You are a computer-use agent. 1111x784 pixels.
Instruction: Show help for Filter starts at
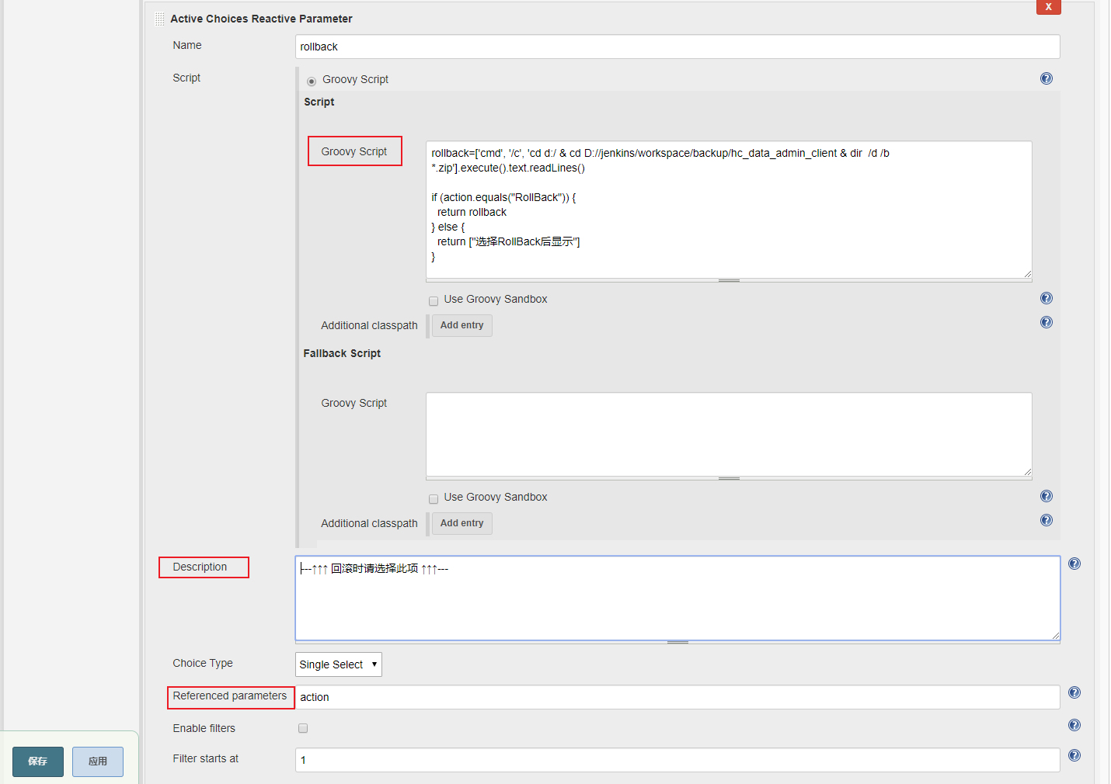pos(1074,755)
